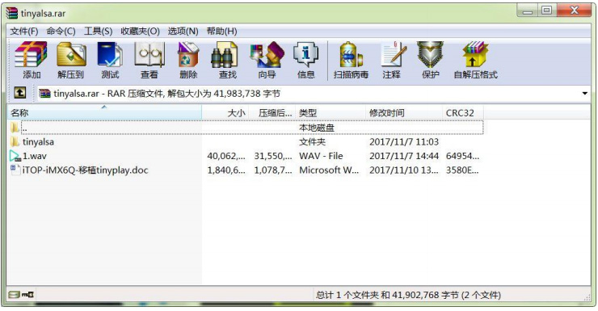This screenshot has width=598, height=311.
Task: Click the 2017/11/7 14:44 date cell
Action: click(x=404, y=156)
